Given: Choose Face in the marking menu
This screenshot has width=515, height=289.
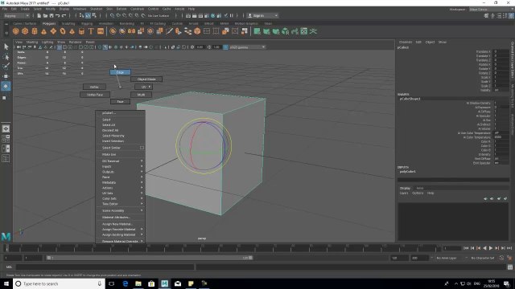Looking at the screenshot, I should pyautogui.click(x=120, y=102).
